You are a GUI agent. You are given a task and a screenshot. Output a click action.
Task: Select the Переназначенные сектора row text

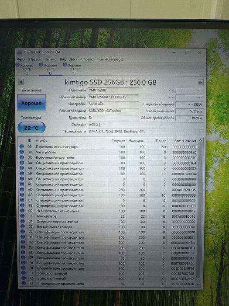click(x=57, y=147)
